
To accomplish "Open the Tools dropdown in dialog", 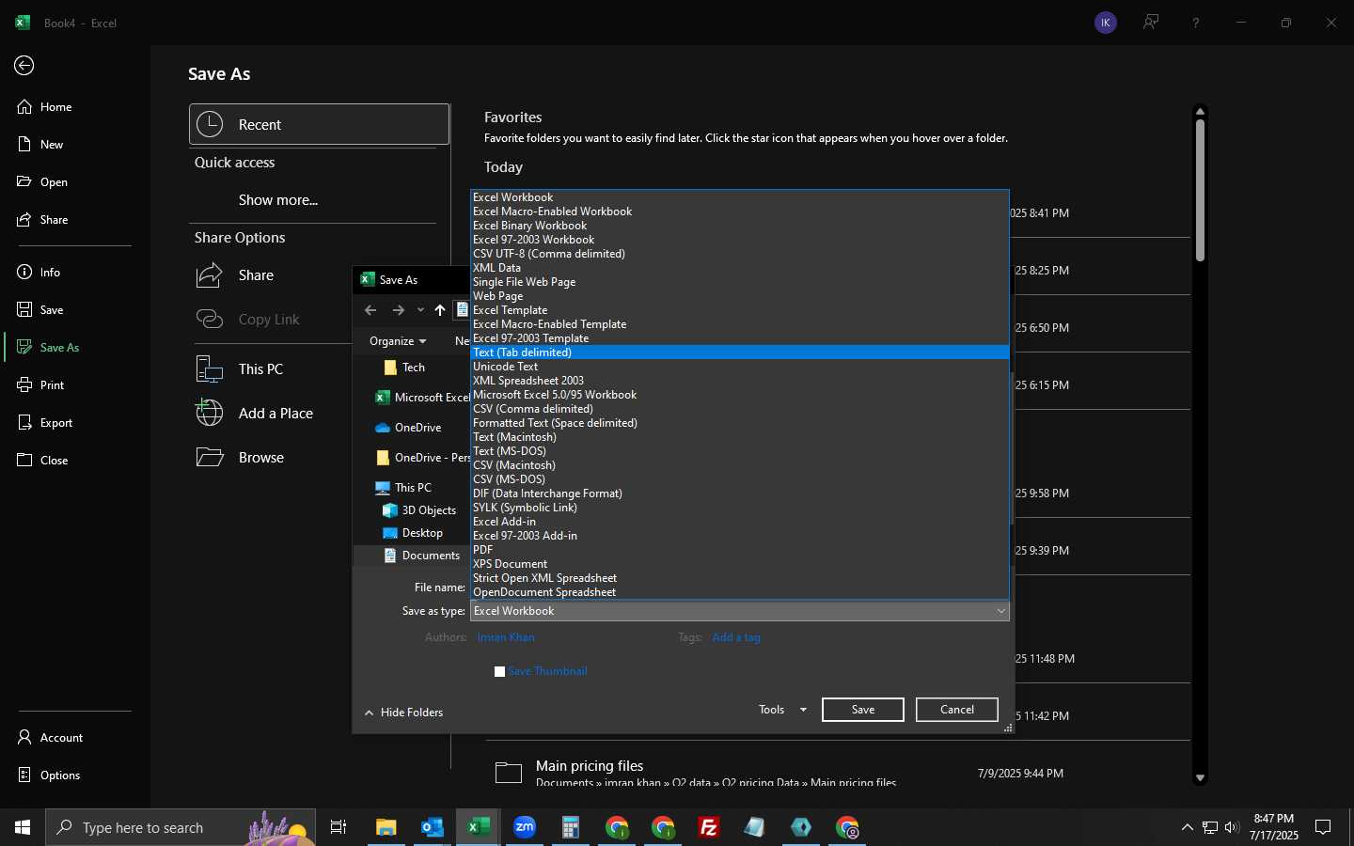I will [782, 710].
